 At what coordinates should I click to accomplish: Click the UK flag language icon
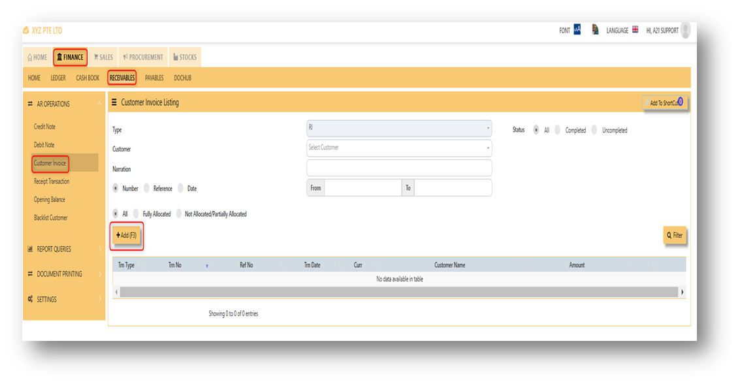click(x=635, y=30)
